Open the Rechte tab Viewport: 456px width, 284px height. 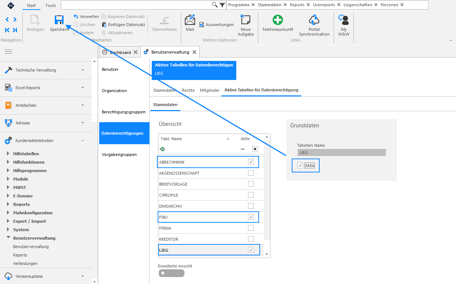(x=188, y=90)
